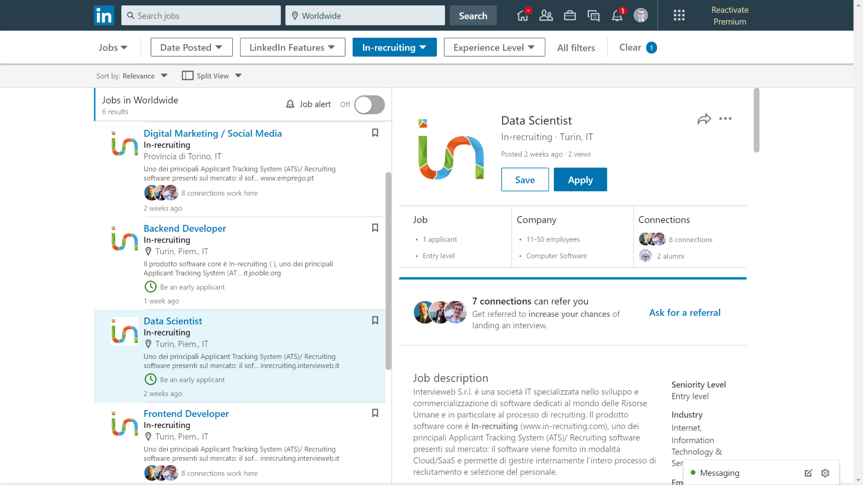Compose new message in Messaging bar

[808, 473]
